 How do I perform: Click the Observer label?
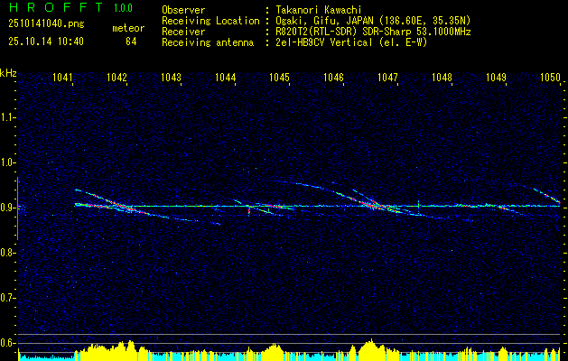183,10
